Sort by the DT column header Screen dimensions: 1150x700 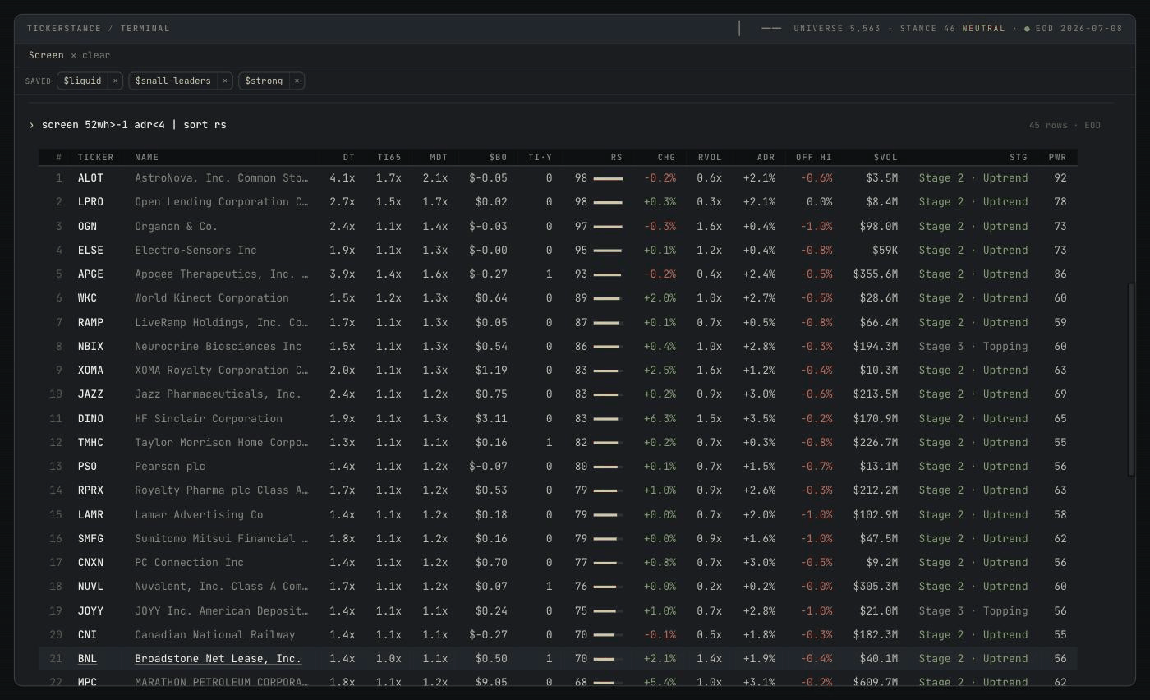pos(349,157)
